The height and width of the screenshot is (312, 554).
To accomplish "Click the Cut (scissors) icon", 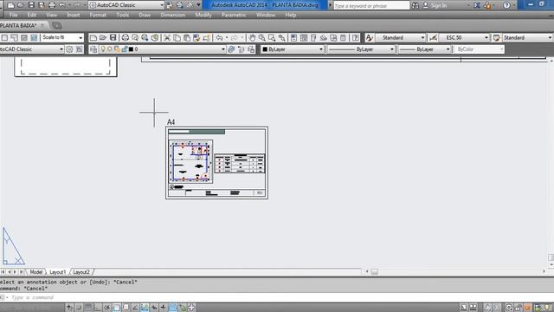I will [167, 37].
